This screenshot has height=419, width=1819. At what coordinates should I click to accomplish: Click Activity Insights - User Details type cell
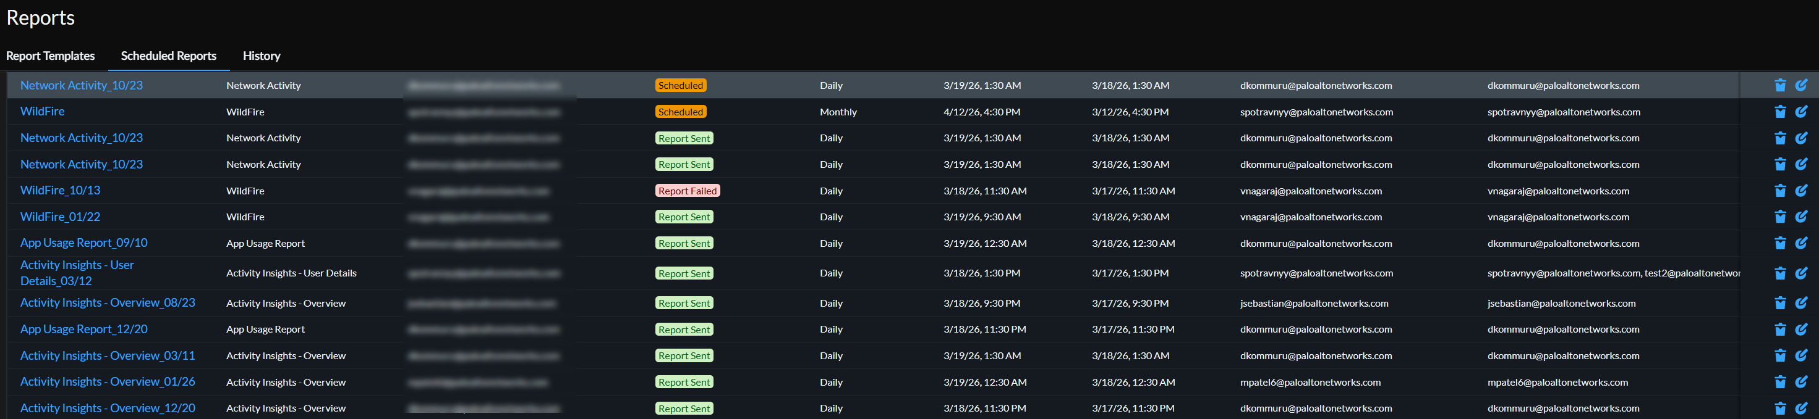pyautogui.click(x=291, y=273)
